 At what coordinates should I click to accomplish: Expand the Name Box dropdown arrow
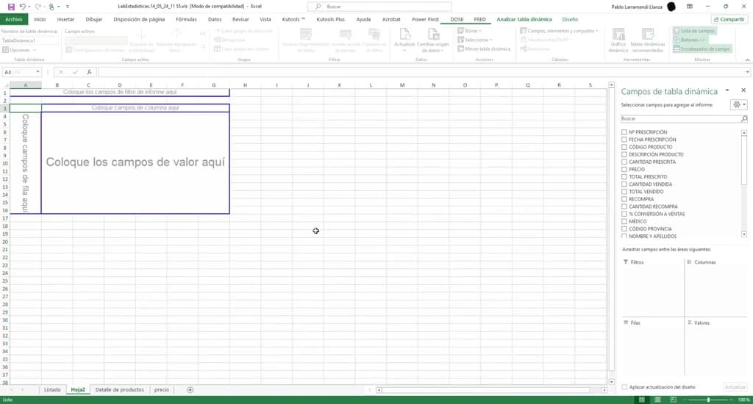(38, 72)
